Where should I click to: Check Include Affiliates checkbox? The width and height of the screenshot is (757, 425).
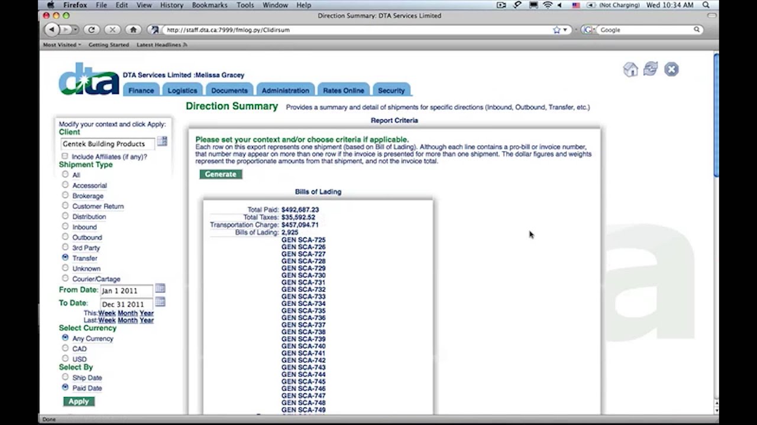coord(65,156)
